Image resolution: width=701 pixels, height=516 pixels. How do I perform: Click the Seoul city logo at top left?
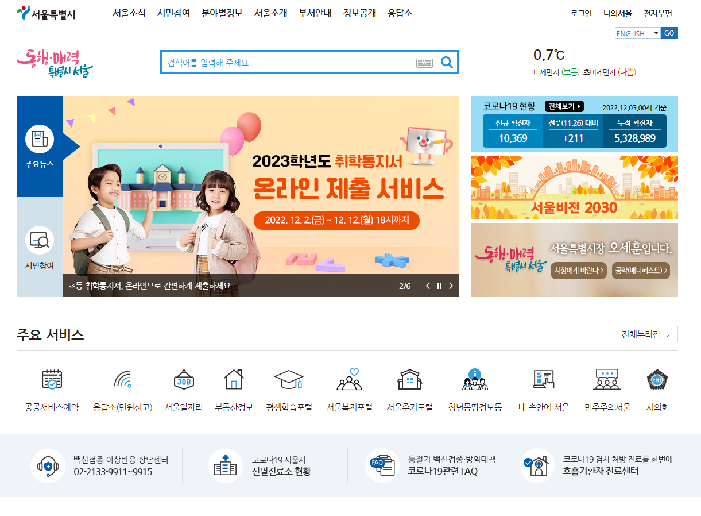pos(46,13)
